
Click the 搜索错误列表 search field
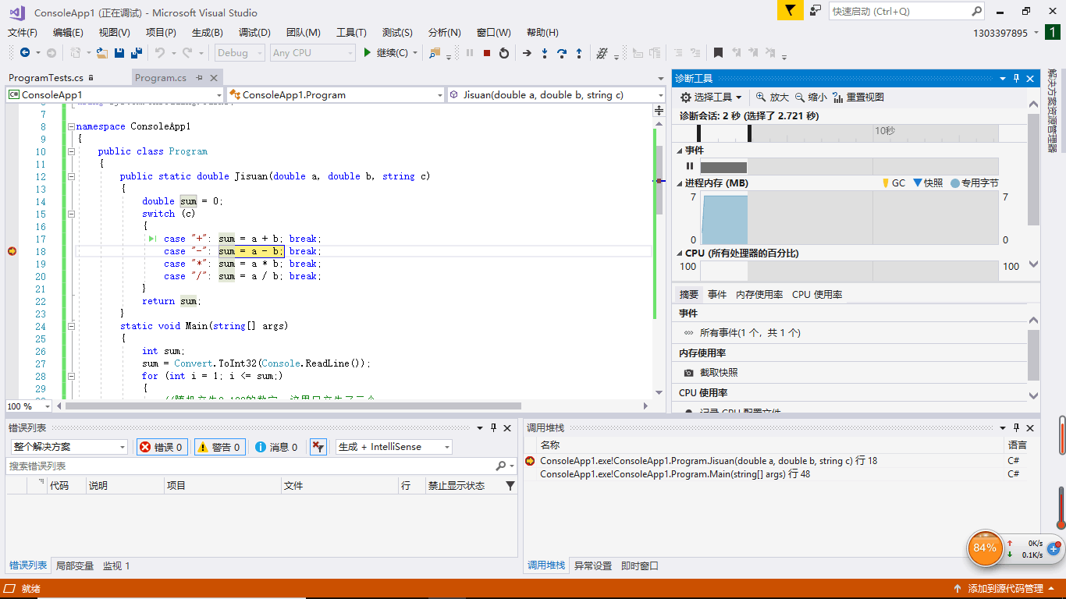click(x=250, y=466)
